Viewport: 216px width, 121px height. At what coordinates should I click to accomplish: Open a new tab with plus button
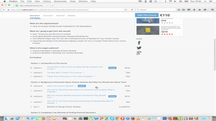52,6
